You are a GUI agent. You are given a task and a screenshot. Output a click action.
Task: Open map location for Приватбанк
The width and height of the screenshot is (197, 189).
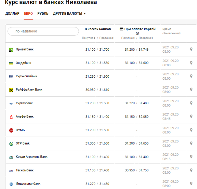[x=191, y=49]
